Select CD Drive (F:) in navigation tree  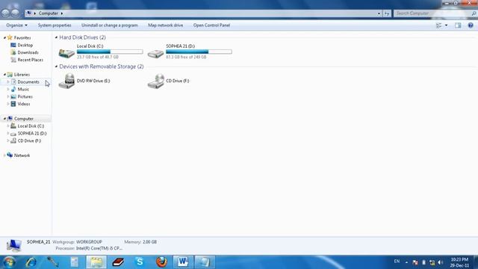29,140
